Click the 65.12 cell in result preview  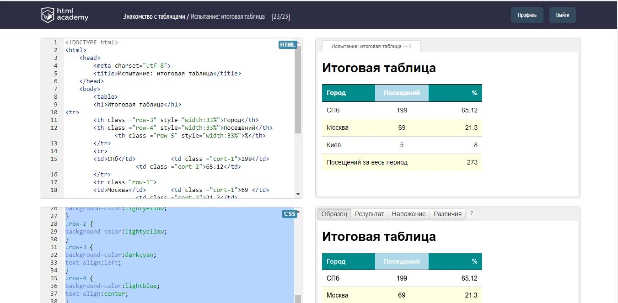(455, 110)
